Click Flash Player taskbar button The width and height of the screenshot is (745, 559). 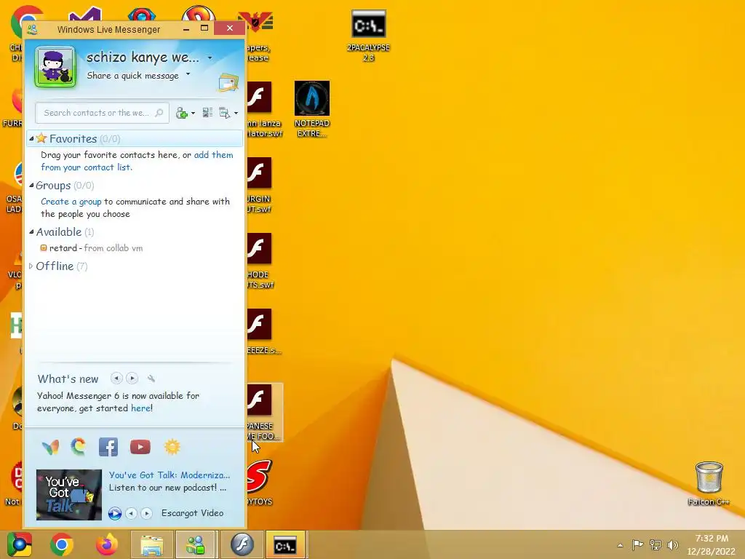click(242, 544)
